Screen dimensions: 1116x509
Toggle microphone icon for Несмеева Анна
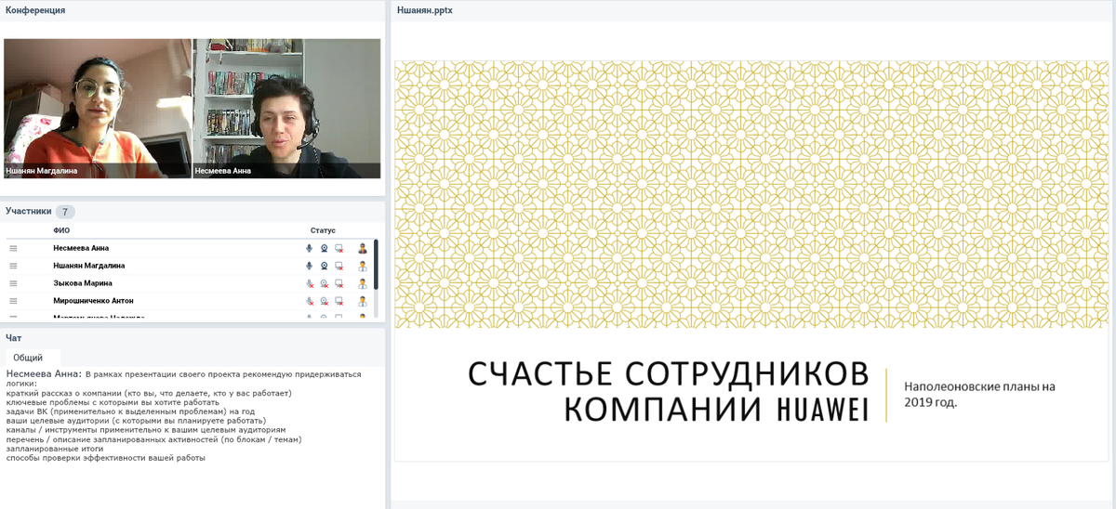[x=310, y=248]
